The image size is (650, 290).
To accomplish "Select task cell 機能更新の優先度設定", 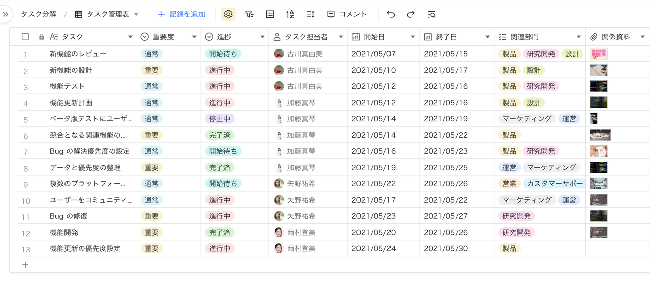I will pos(85,249).
